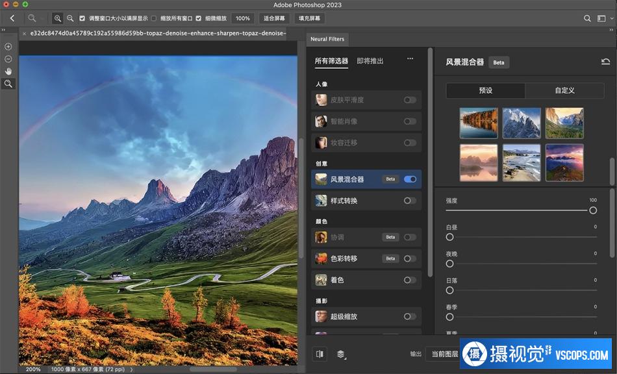Toggle the 调整窗口大小以满屏显示 checkbox
Viewport: 617px width, 374px height.
(82, 18)
